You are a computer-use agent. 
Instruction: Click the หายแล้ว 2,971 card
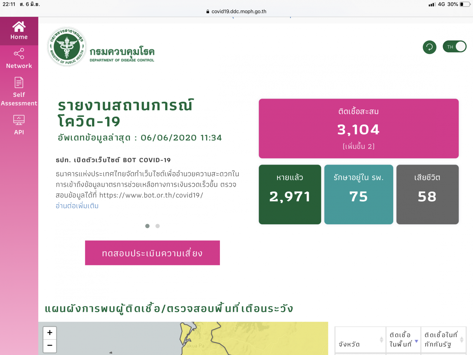pos(290,194)
